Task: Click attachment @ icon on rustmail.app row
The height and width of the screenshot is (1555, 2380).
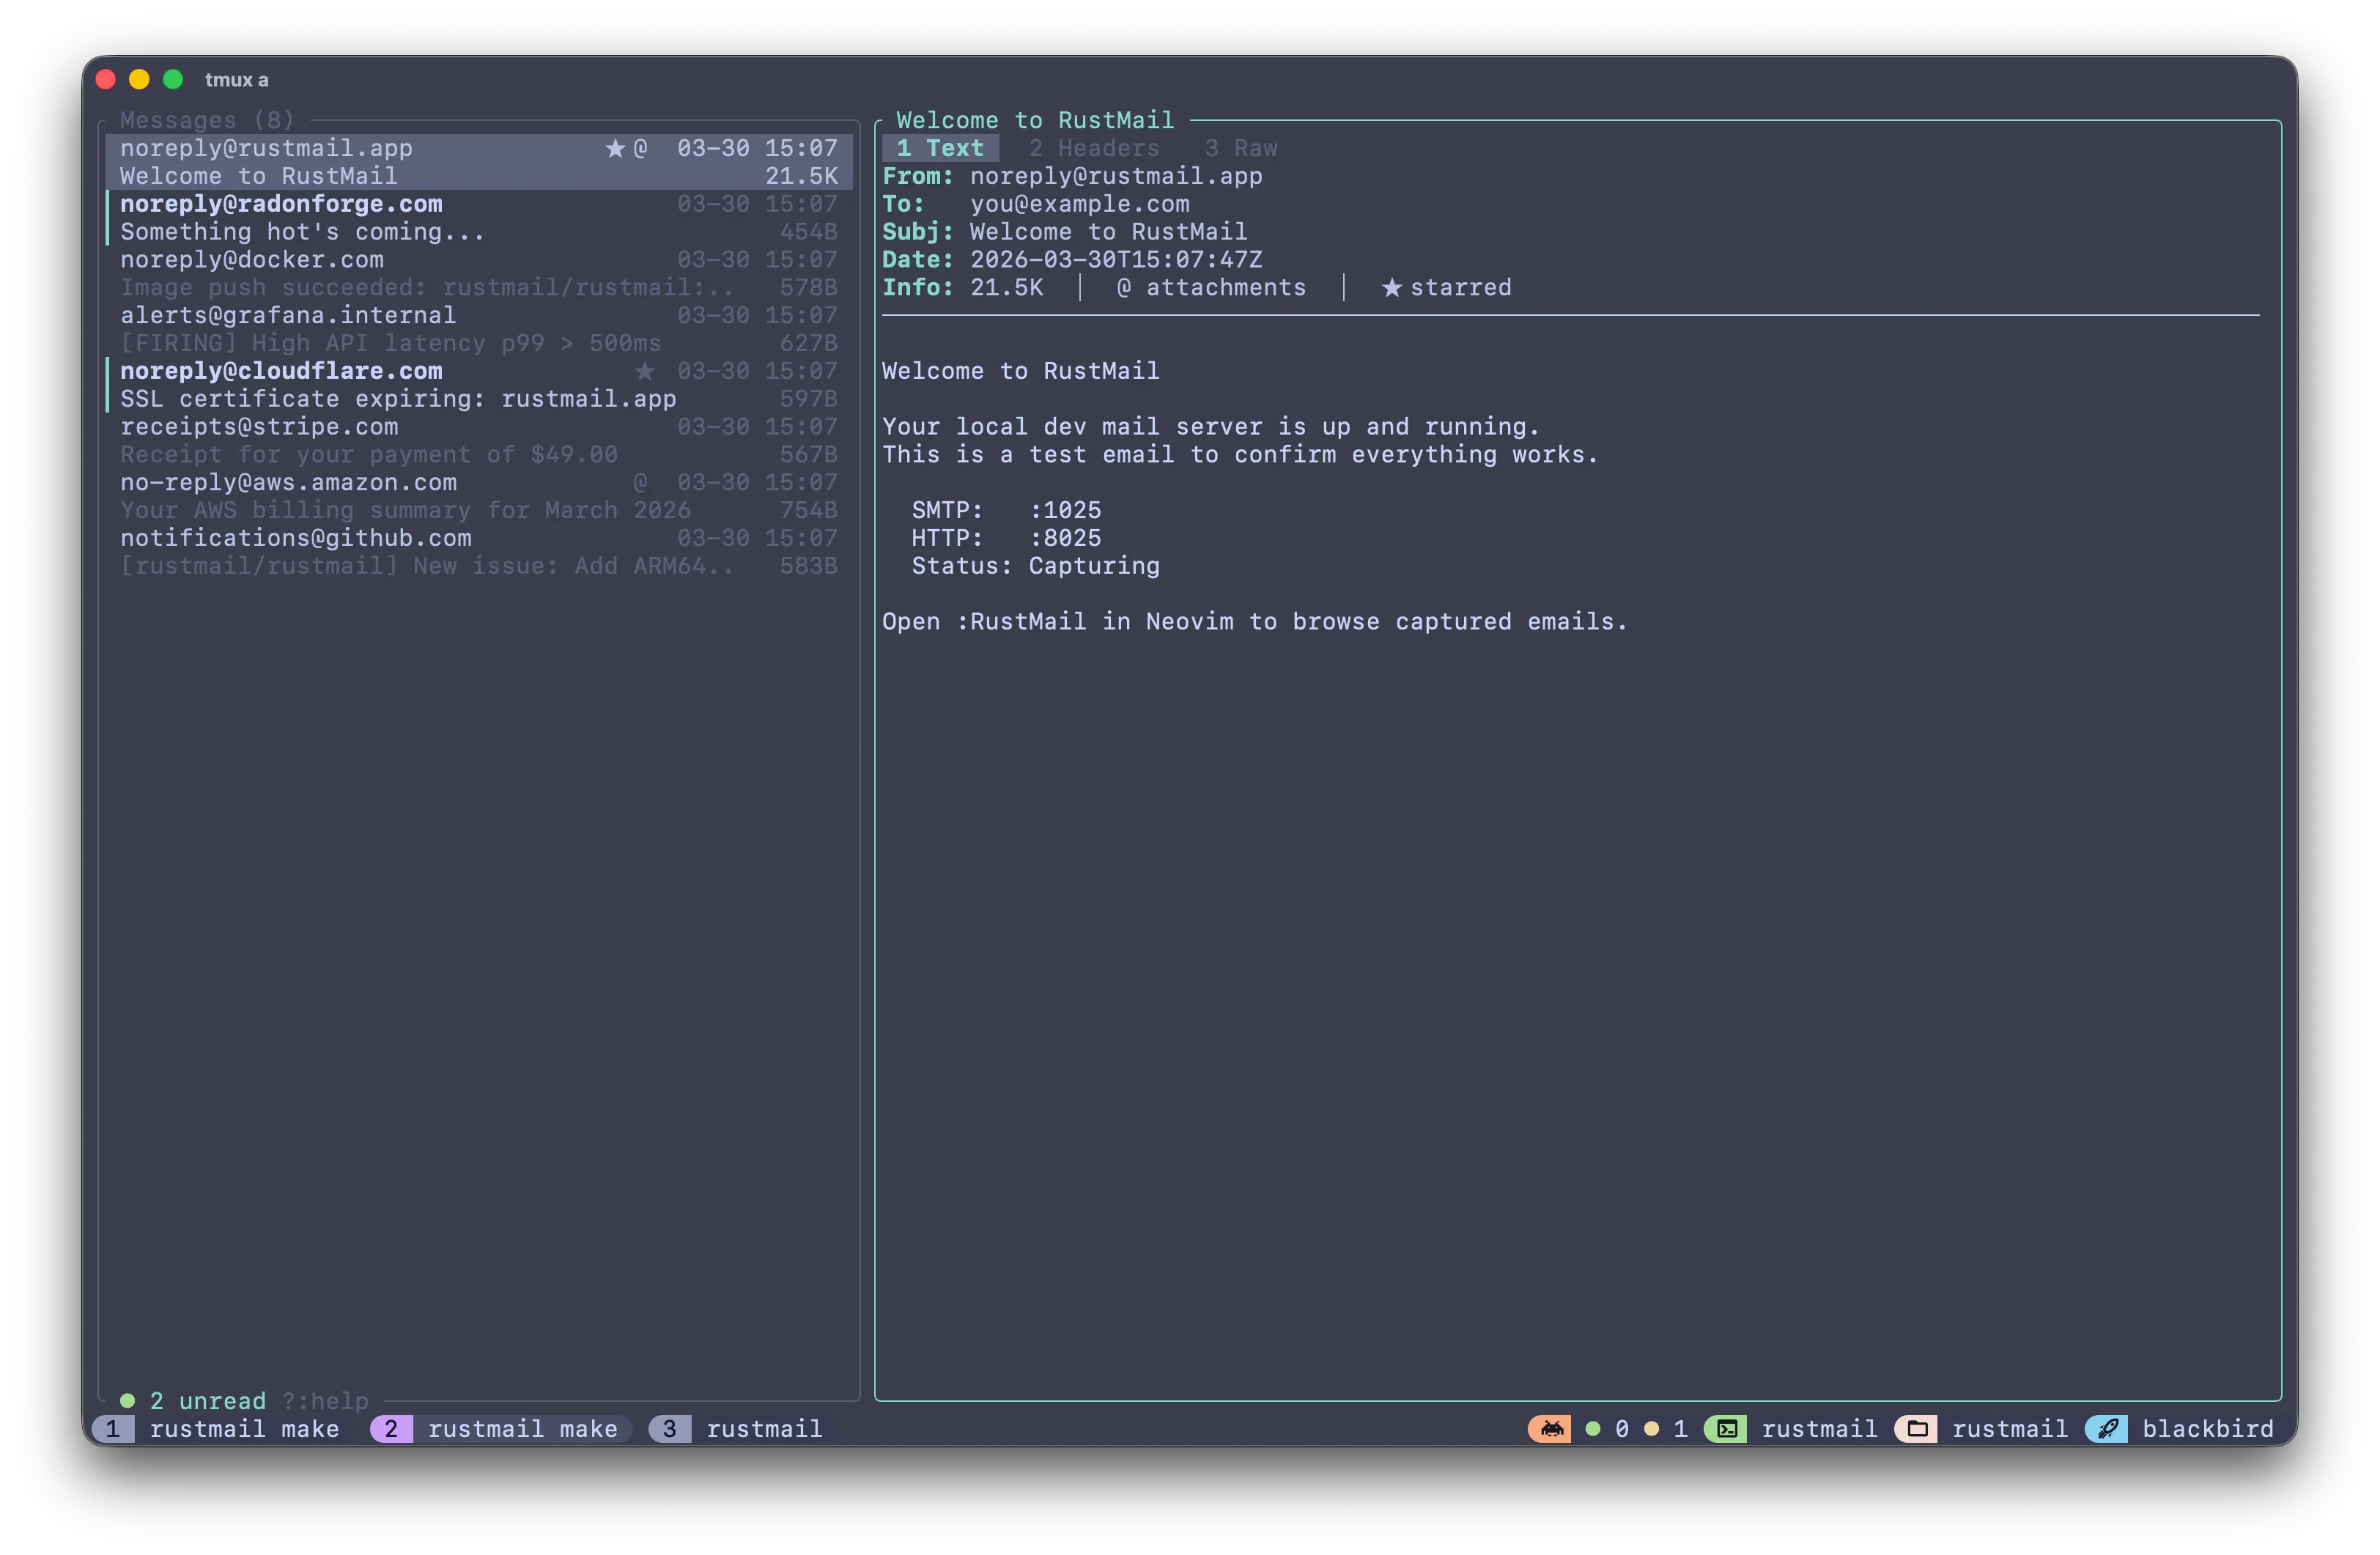Action: 640,148
